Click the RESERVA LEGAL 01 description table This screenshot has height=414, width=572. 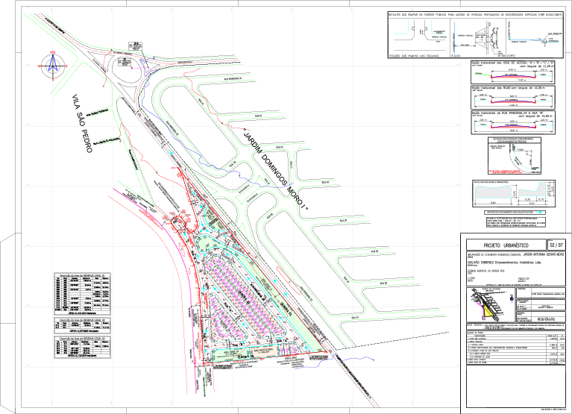coord(82,294)
